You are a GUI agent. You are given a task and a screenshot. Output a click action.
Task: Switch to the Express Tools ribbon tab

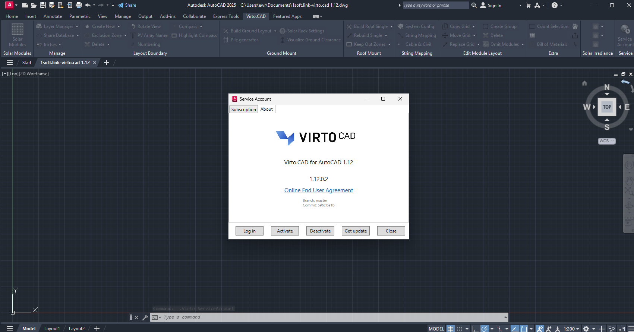click(226, 16)
